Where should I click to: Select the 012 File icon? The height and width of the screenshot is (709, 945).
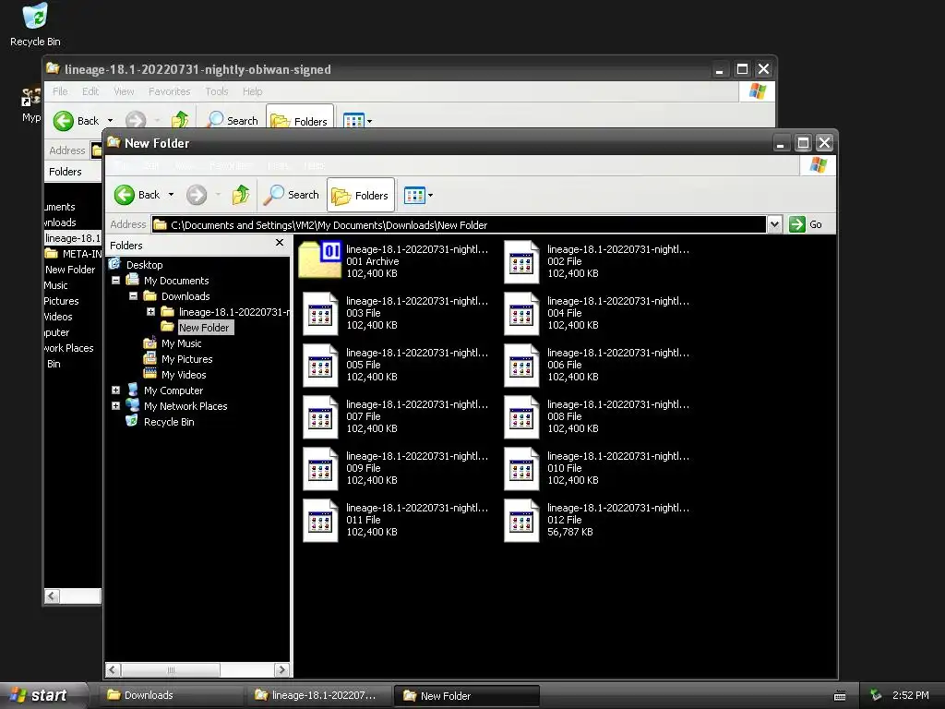(521, 521)
